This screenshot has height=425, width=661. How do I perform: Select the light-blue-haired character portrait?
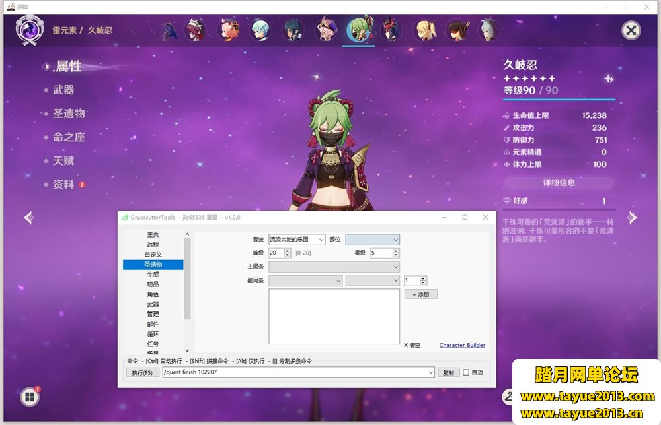click(x=260, y=30)
